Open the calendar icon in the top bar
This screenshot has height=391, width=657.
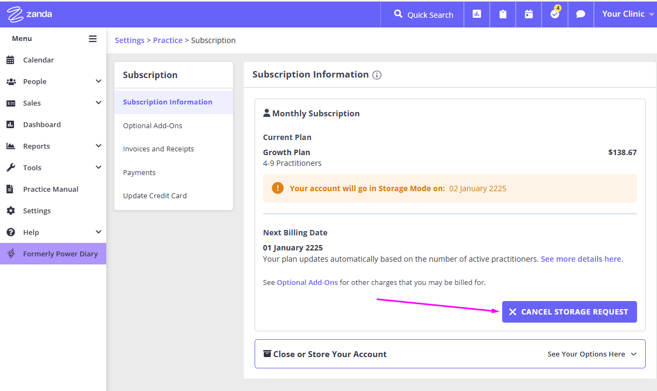pos(528,14)
